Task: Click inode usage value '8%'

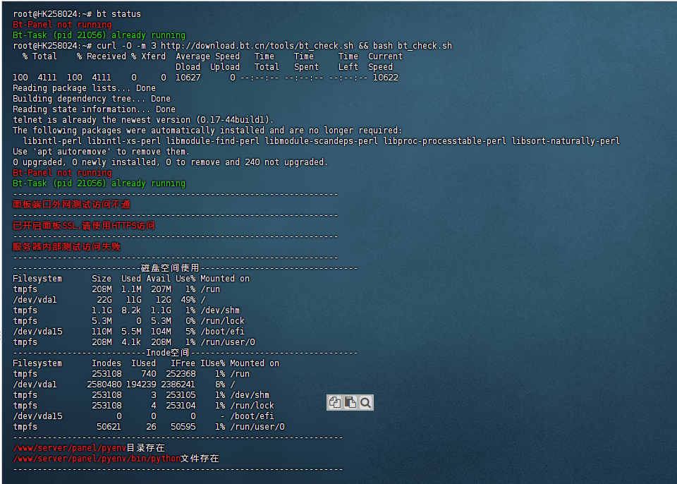Action: (220, 385)
